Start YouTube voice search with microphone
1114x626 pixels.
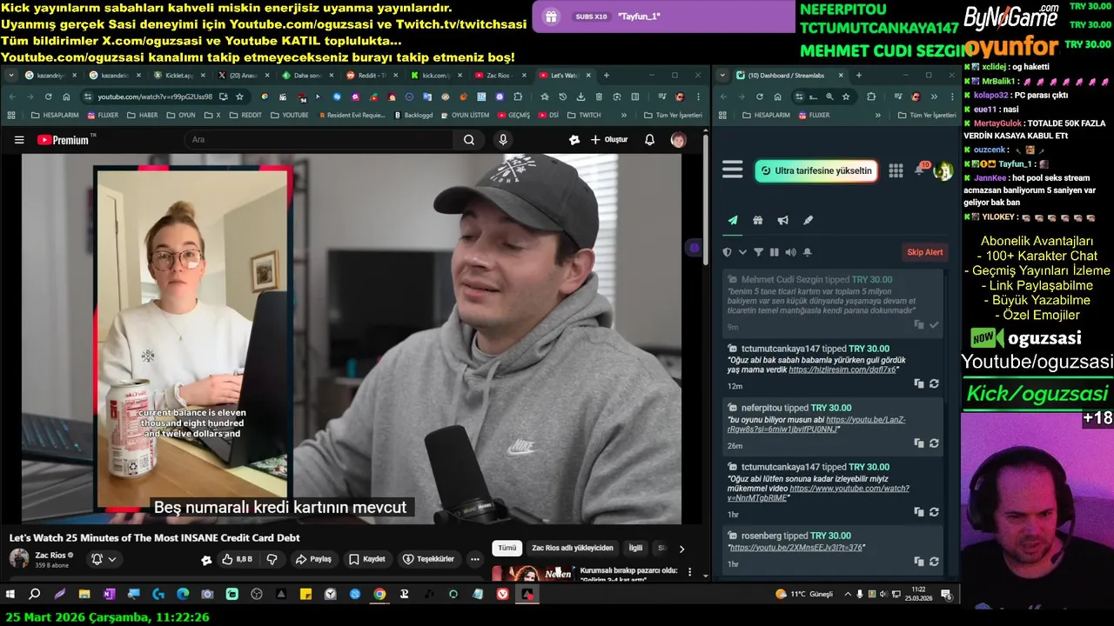click(503, 140)
